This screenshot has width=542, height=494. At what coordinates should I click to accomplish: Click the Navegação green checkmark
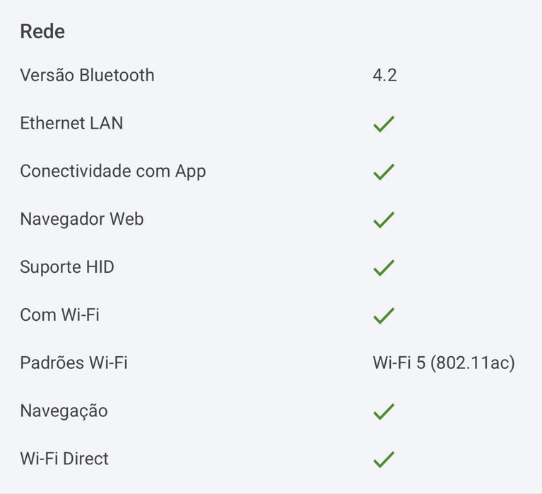[384, 411]
